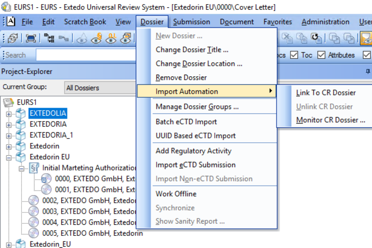The width and height of the screenshot is (372, 248).
Task: Click the expand tree nodes toolbar icon
Action: [49, 38]
